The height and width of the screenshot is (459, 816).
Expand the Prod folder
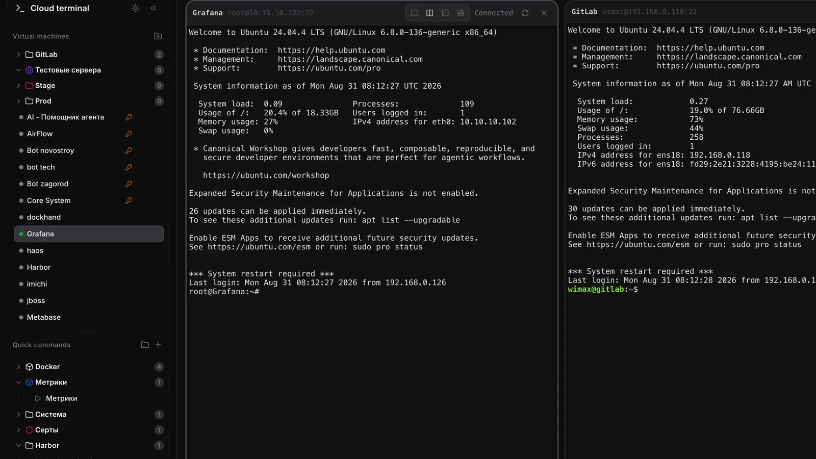point(18,101)
